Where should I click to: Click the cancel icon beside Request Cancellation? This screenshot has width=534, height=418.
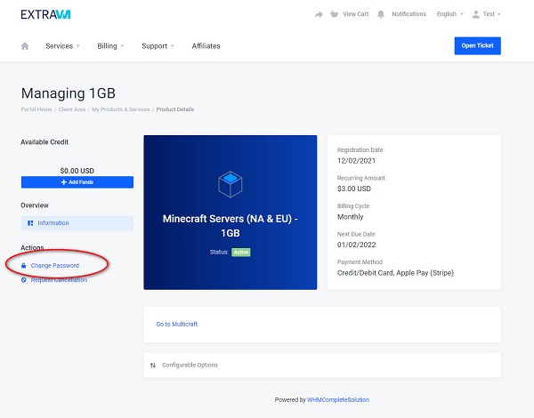23,280
